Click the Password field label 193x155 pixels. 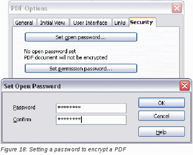[x=24, y=107]
